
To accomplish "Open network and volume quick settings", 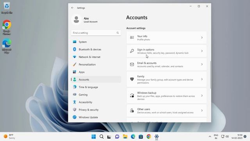I will 225,137.
